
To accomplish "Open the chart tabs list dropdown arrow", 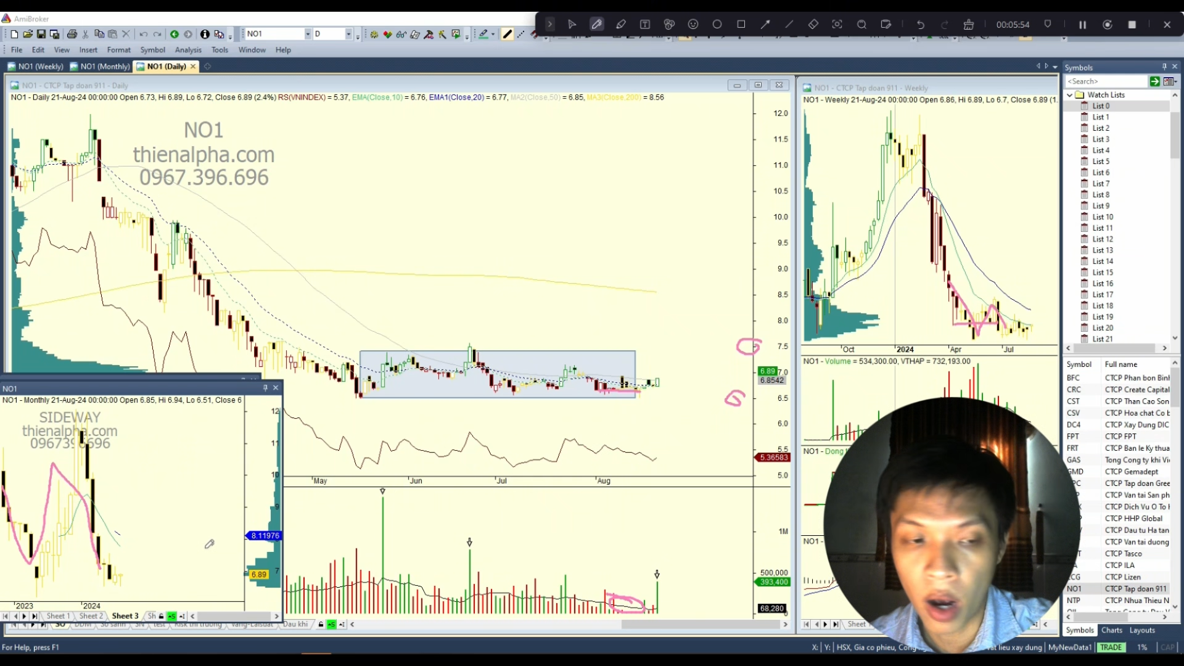I will click(1055, 67).
